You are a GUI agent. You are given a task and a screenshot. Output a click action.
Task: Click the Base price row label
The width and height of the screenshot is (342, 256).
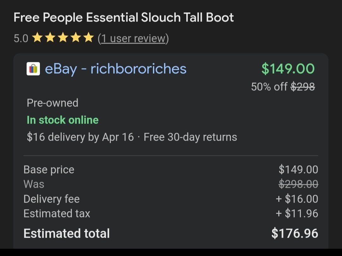coord(49,170)
